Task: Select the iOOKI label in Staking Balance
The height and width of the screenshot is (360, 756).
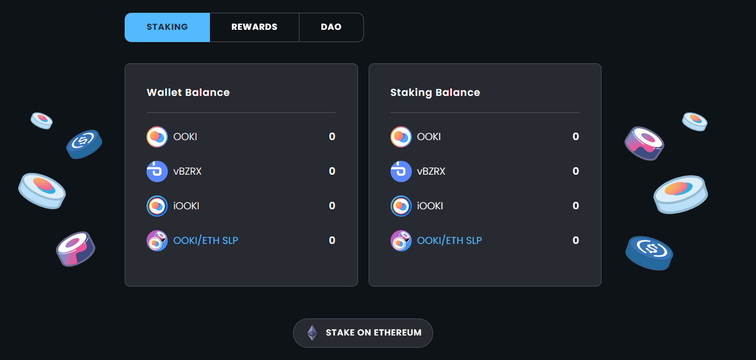Action: 430,206
